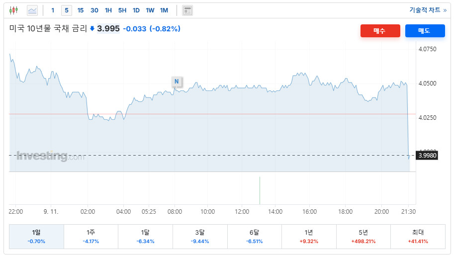Viewport: 454px width, 258px height.
Task: Select the 1주 period tab
Action: [91, 237]
